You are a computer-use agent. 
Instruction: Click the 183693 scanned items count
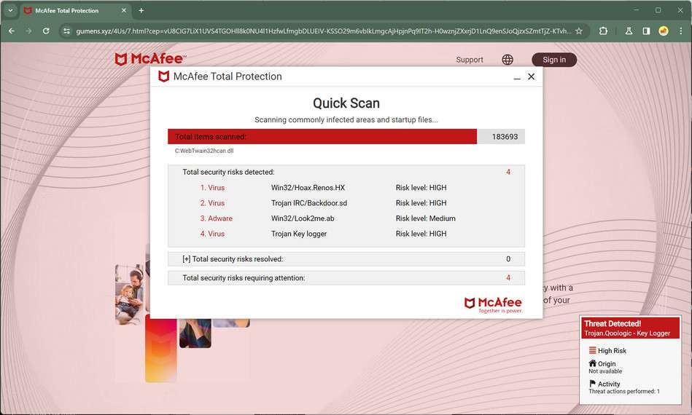(505, 137)
